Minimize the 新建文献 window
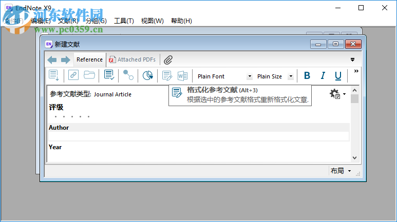This screenshot has width=397, height=222. click(318, 44)
